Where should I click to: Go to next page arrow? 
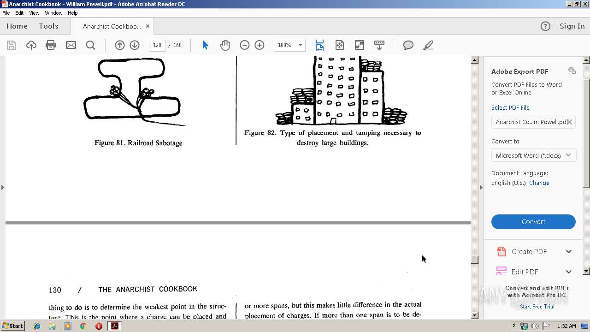coord(135,45)
